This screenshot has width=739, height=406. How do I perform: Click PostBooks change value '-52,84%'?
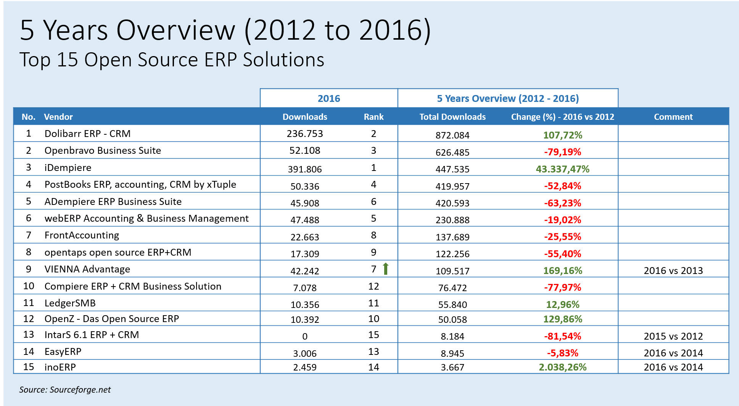pos(563,186)
